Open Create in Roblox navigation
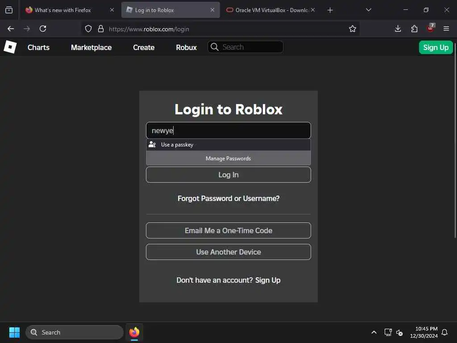 pyautogui.click(x=144, y=47)
